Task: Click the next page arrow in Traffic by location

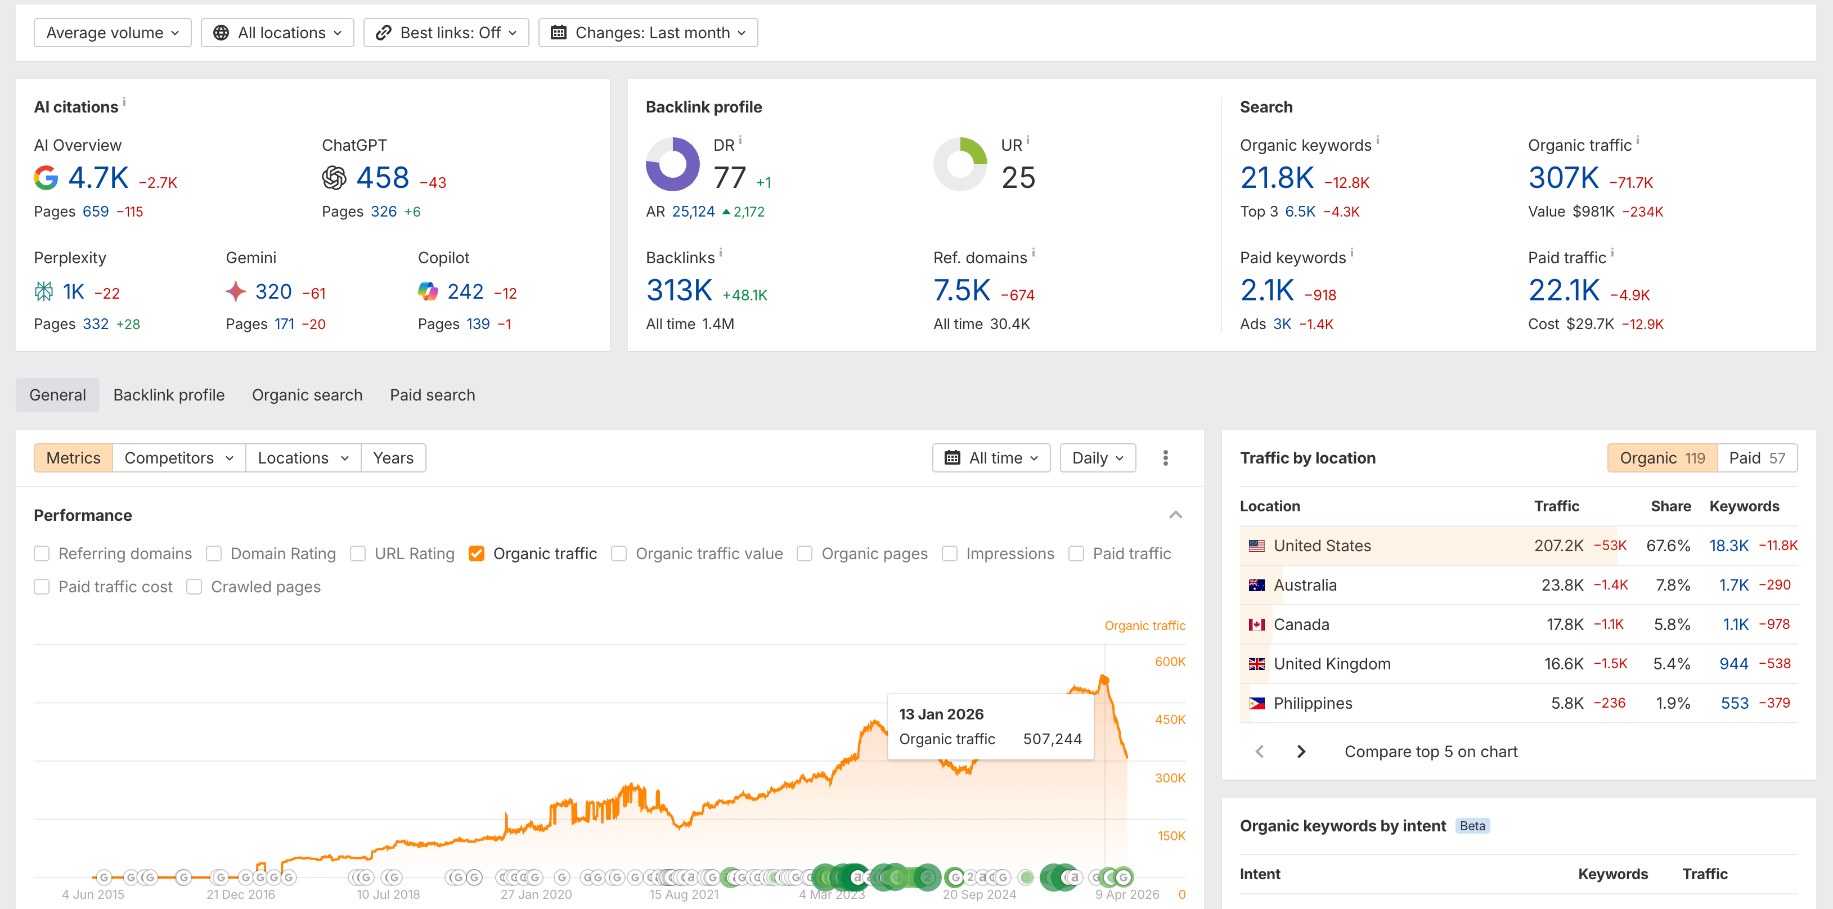Action: tap(1301, 752)
